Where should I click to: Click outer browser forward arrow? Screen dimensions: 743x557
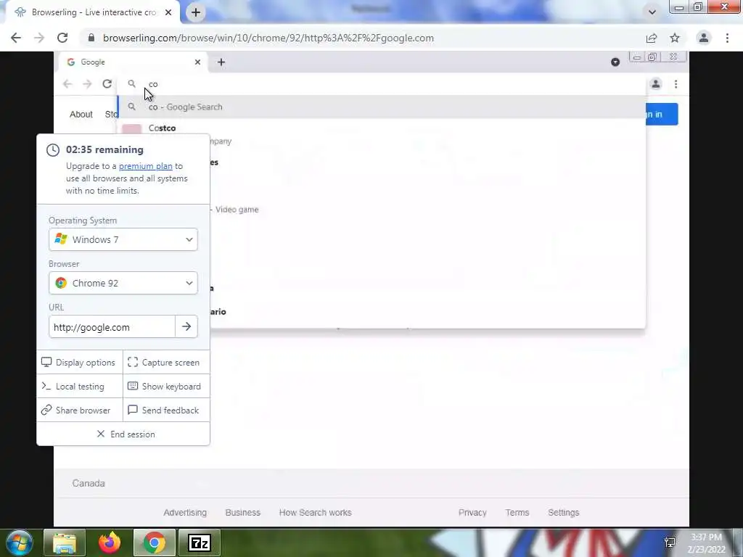click(x=39, y=38)
